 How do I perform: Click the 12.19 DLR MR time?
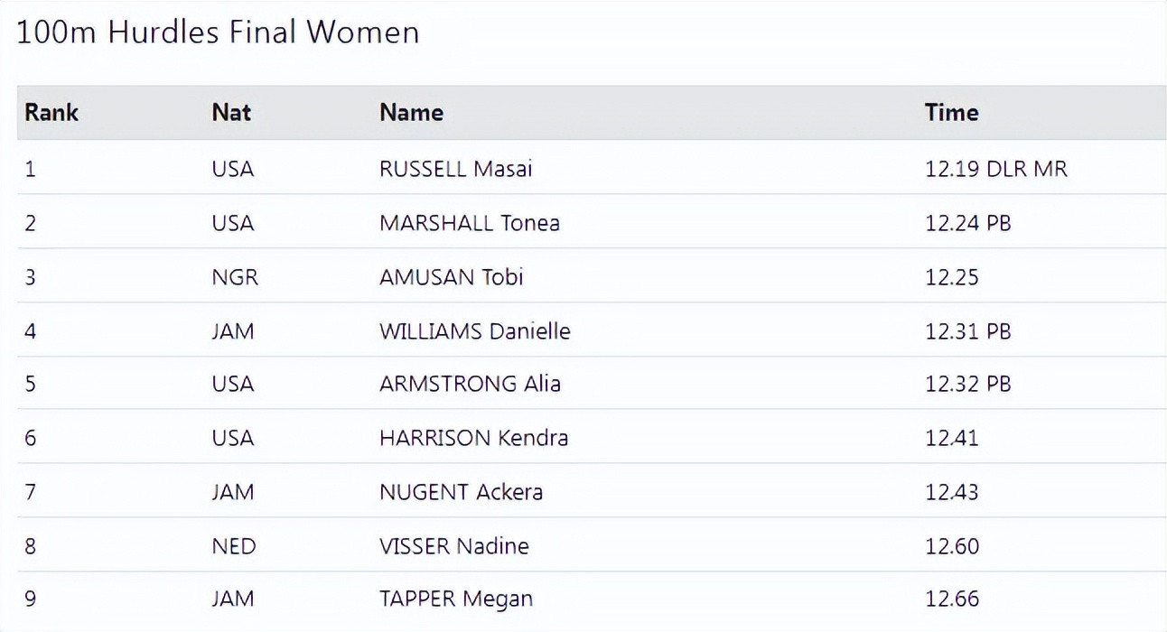[995, 169]
